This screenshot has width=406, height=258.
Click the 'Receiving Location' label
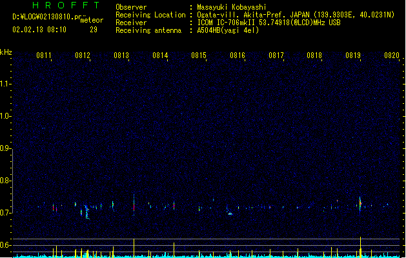tap(150, 15)
